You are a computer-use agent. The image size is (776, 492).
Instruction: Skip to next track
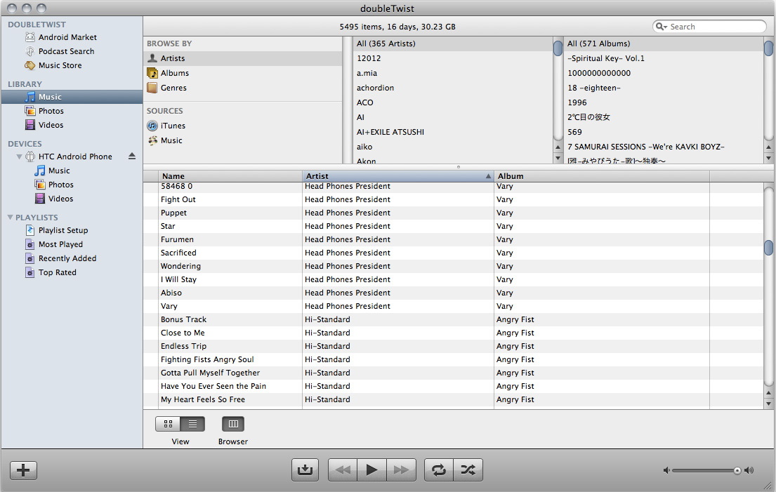(x=402, y=470)
